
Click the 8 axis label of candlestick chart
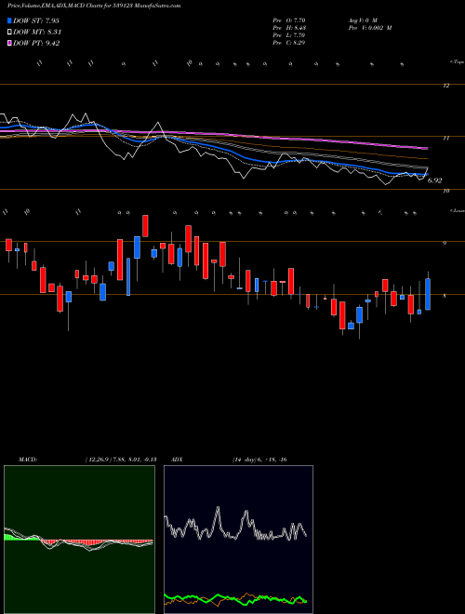point(445,296)
